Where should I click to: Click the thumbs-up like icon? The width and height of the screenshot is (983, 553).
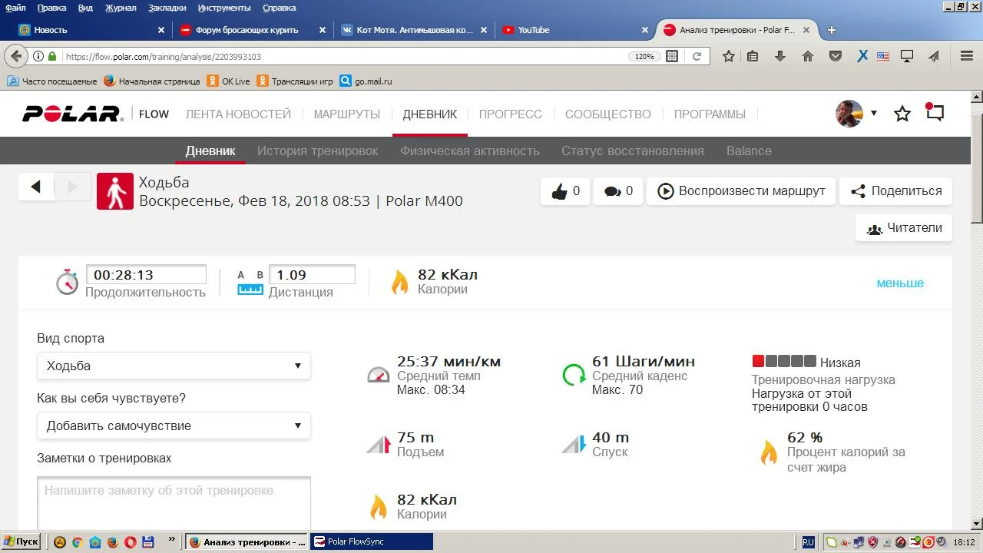click(x=558, y=191)
